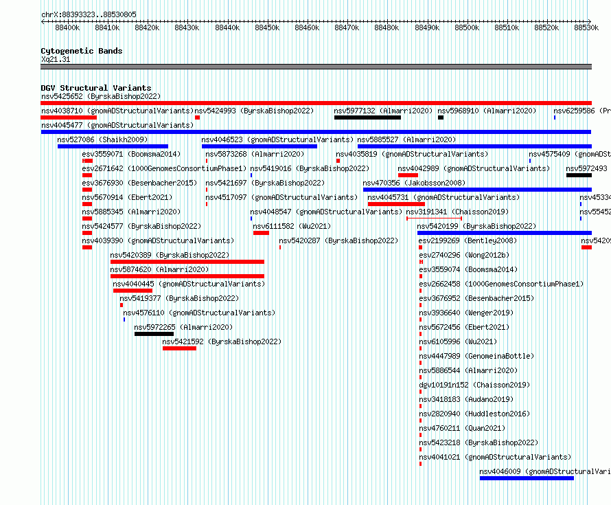Click esv3559071 (Boomsma2014) label
This screenshot has height=505, width=611.
tap(131, 154)
